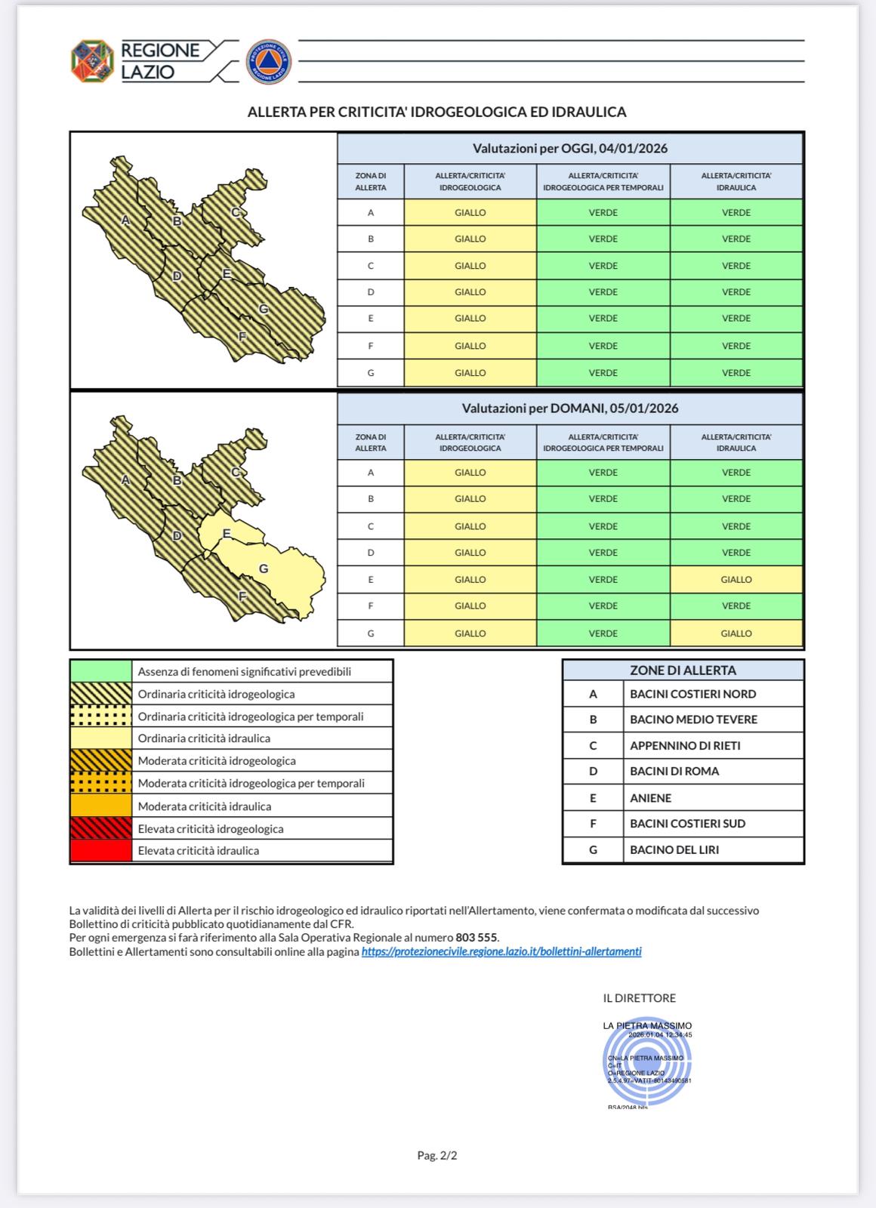Click the 'ZONE DI ALLERTA' table header
Viewport: 876px width, 1208px height.
[683, 670]
